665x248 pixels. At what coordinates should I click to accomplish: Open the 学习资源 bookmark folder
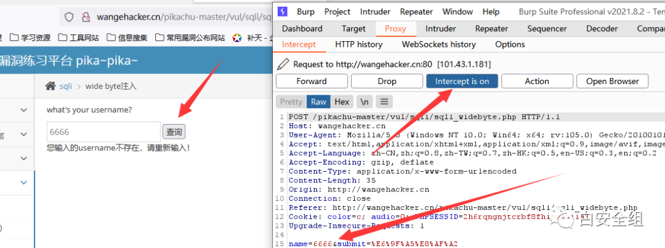30,37
